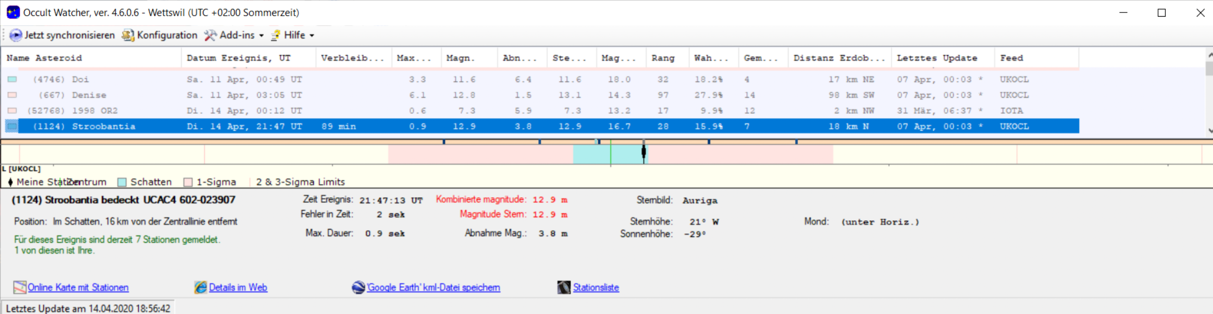
Task: Select the (667) Denise event row
Action: click(x=89, y=95)
